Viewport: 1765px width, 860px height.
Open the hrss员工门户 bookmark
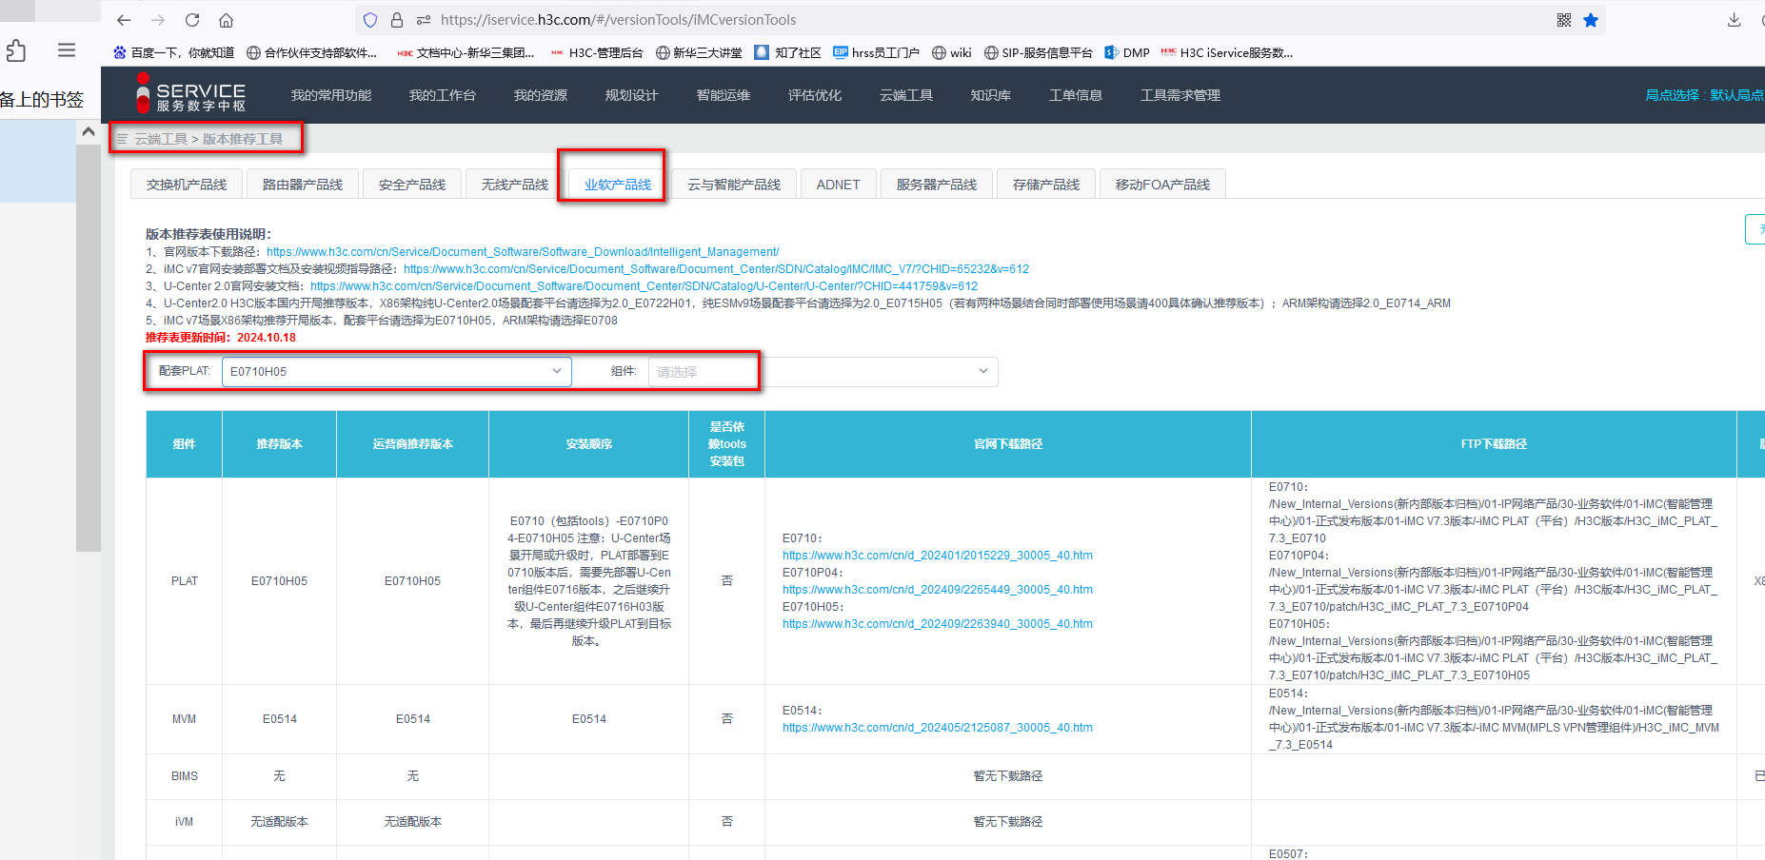pos(876,52)
